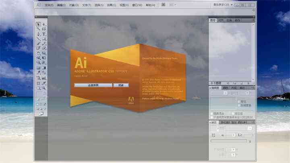
Task: Select the Eraser tool
Action: pos(44,48)
